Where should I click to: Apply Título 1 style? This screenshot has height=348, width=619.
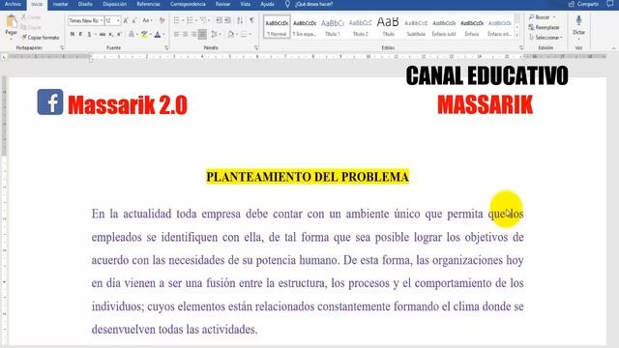(333, 27)
